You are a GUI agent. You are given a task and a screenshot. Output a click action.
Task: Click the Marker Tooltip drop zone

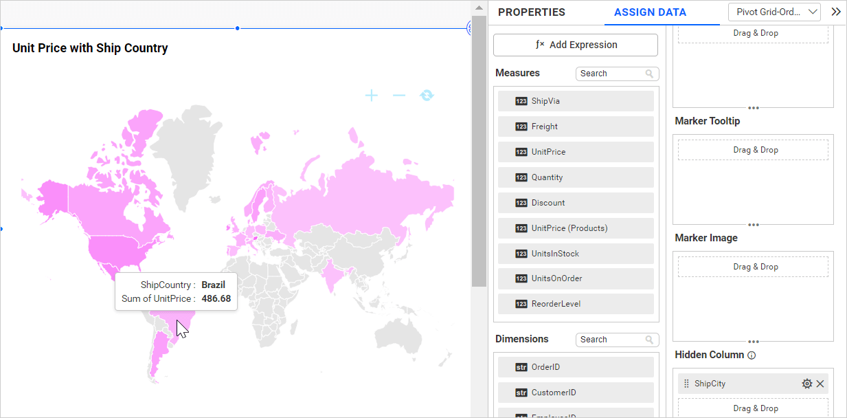(753, 150)
